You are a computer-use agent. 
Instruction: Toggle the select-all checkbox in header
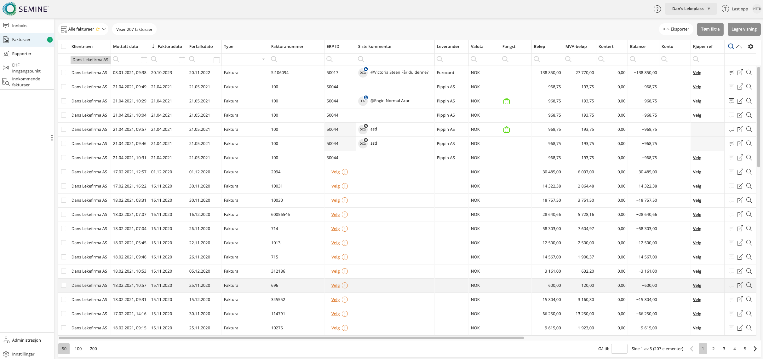coord(64,47)
